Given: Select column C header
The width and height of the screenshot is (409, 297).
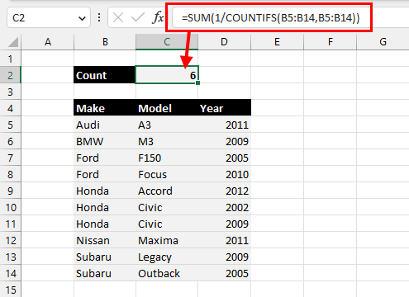Looking at the screenshot, I should coord(167,42).
